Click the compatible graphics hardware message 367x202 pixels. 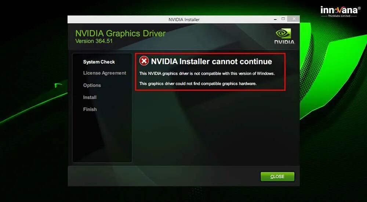click(198, 84)
